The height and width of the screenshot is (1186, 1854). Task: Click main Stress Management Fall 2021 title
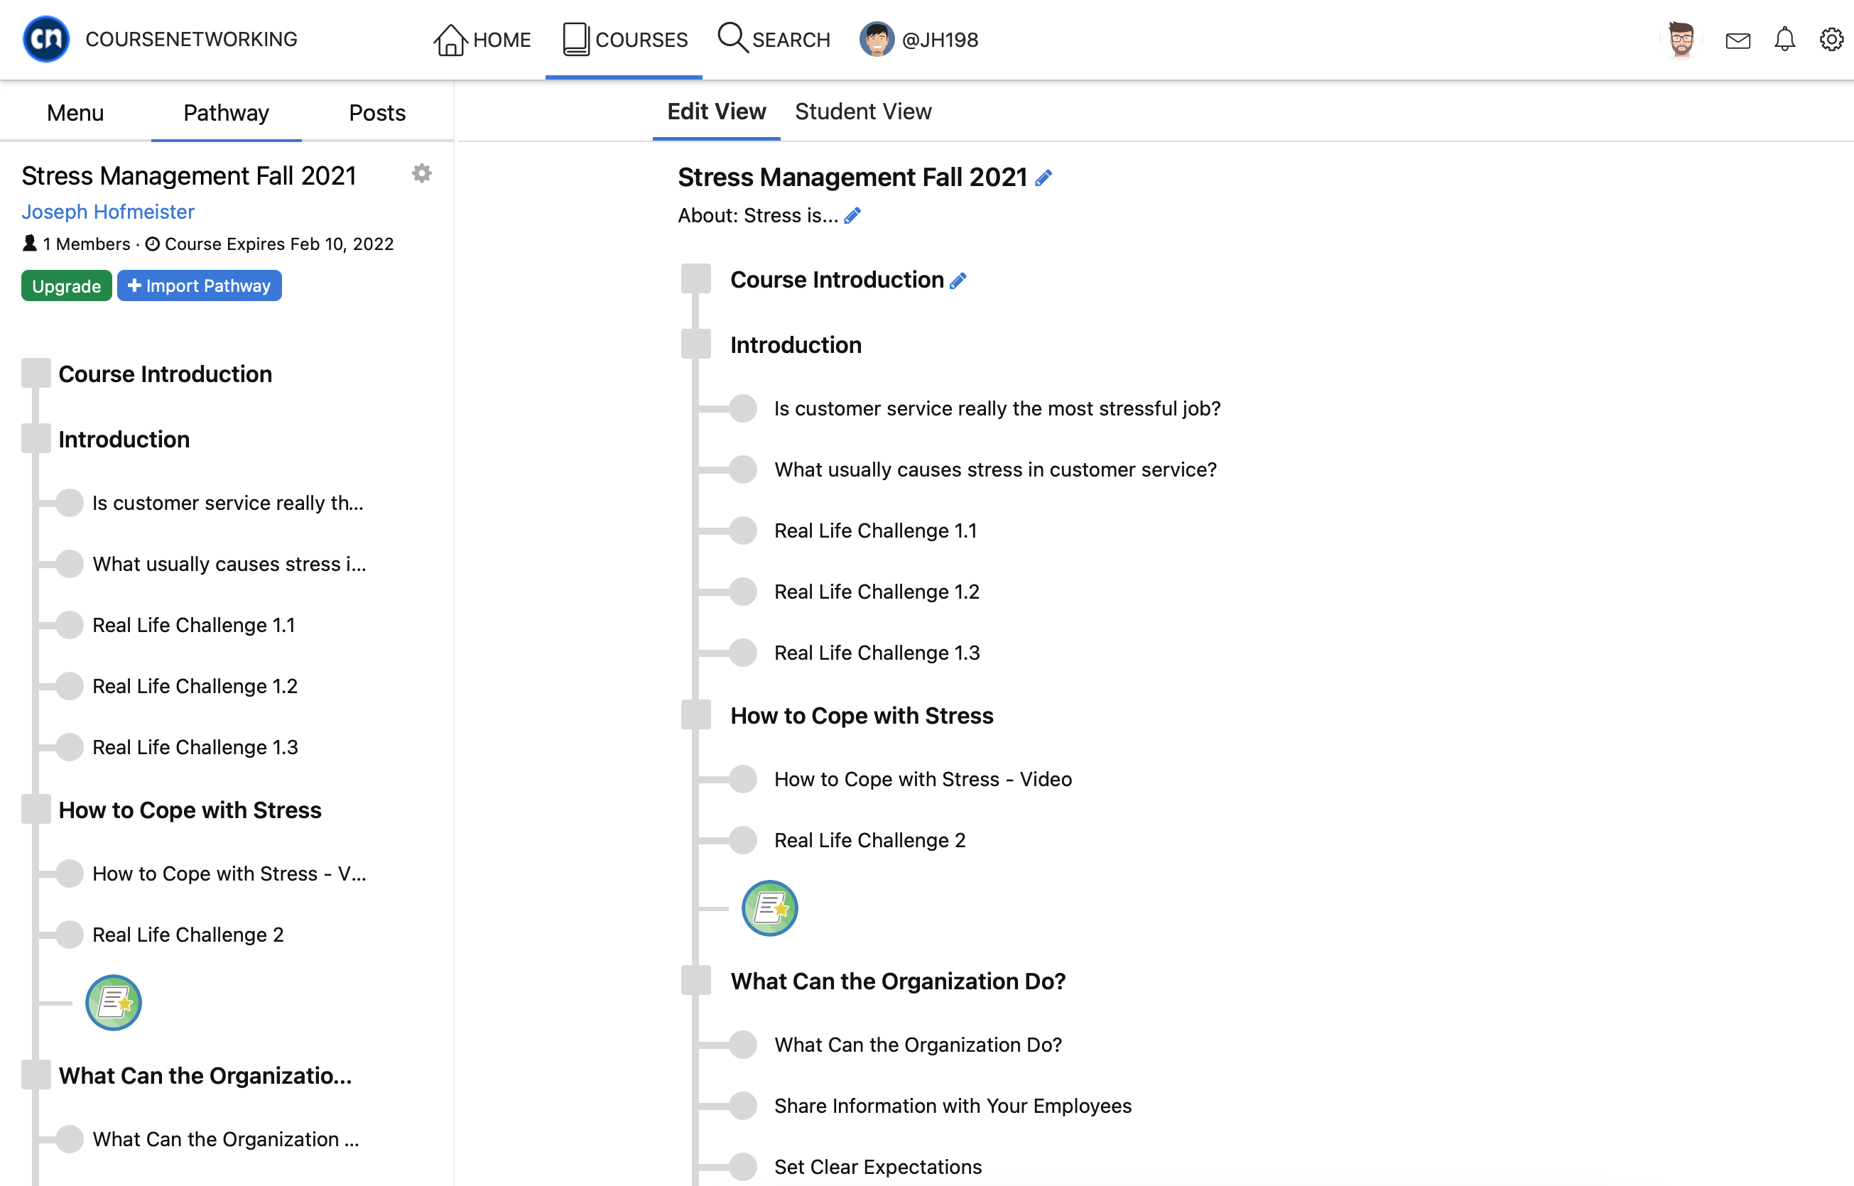[x=852, y=177]
